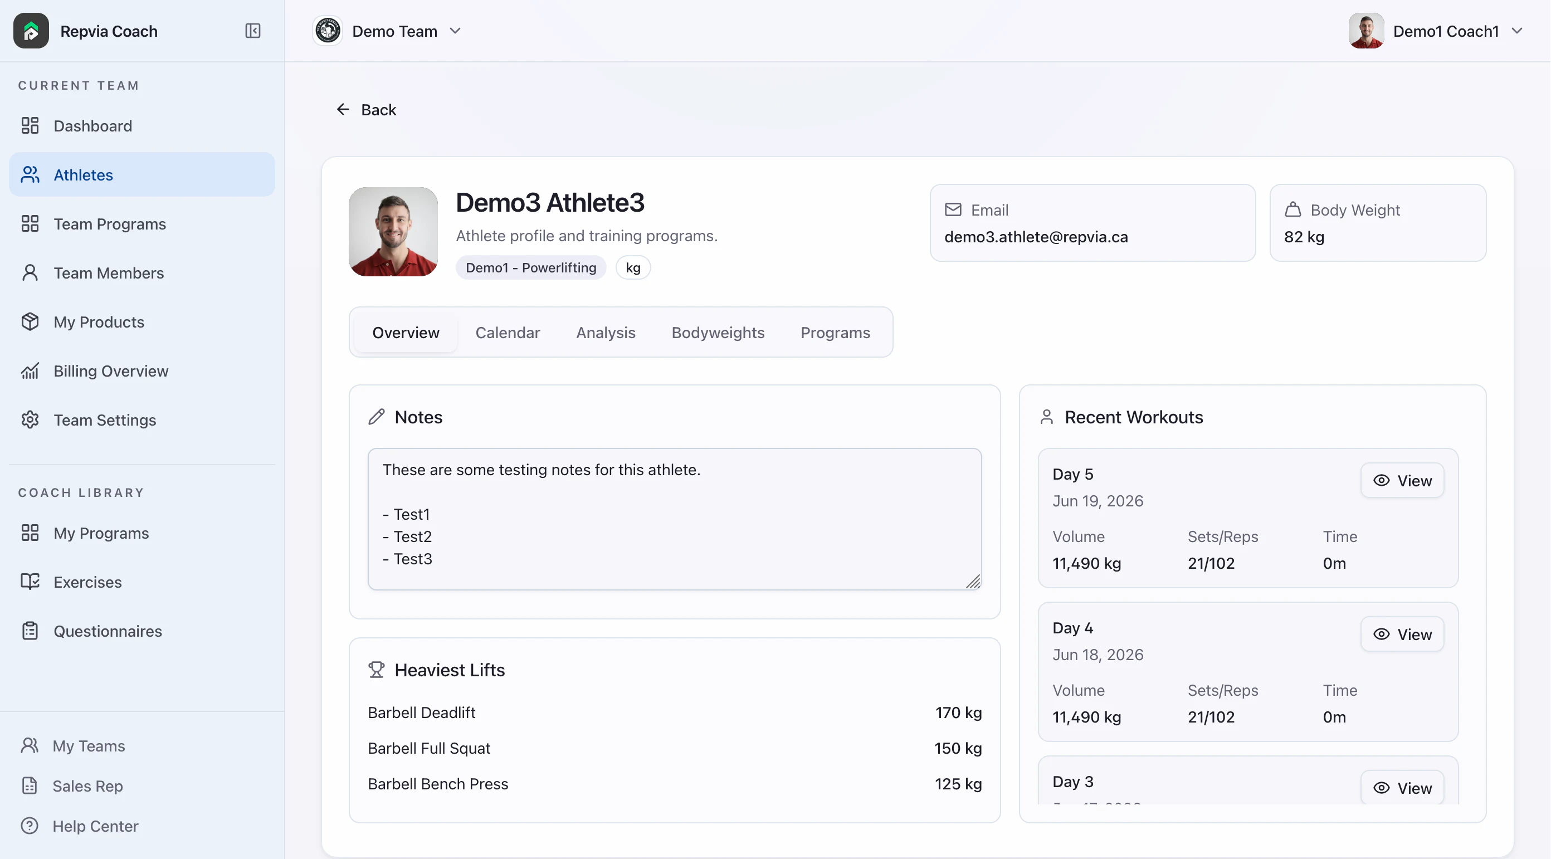Image resolution: width=1551 pixels, height=859 pixels.
Task: Click the Demo3 Athlete3 profile photo
Action: [393, 232]
